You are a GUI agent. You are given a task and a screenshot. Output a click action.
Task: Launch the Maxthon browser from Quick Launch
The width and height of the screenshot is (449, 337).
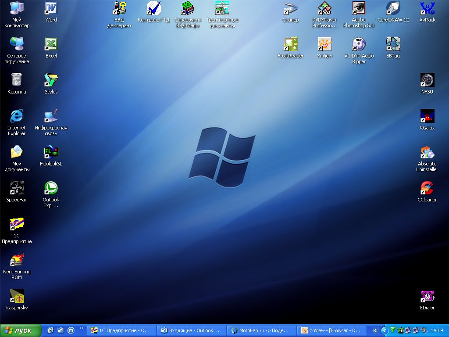[x=71, y=330]
